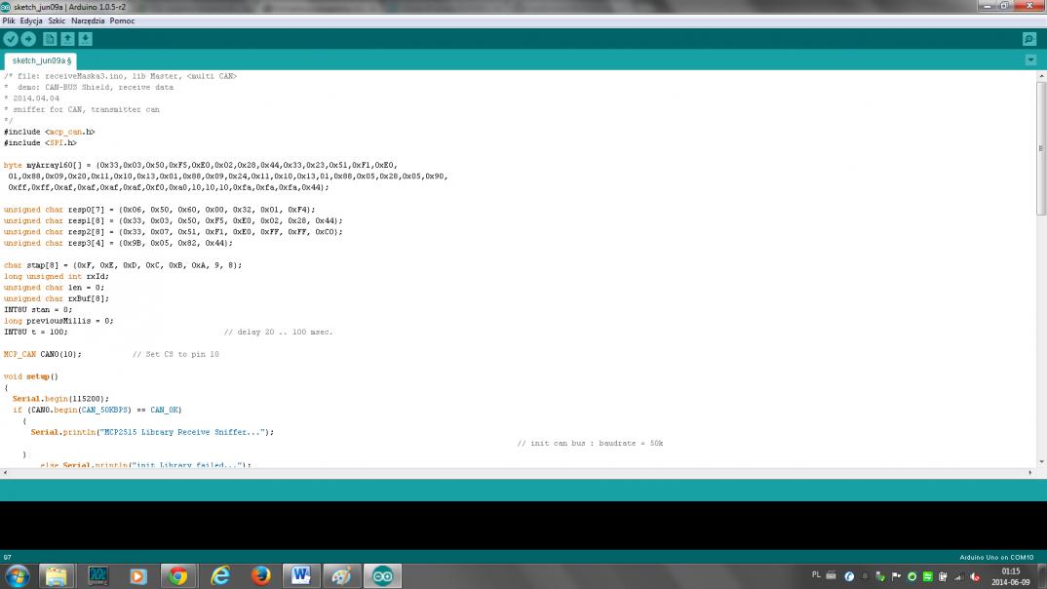Screen dimensions: 1047x589
Task: Click the 'char stmp[8]' declaration line
Action: point(123,265)
